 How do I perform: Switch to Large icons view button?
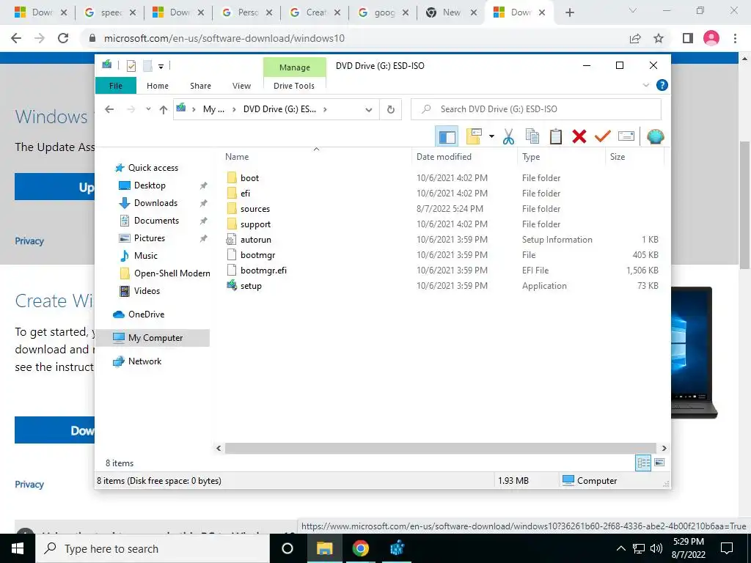[x=659, y=463]
